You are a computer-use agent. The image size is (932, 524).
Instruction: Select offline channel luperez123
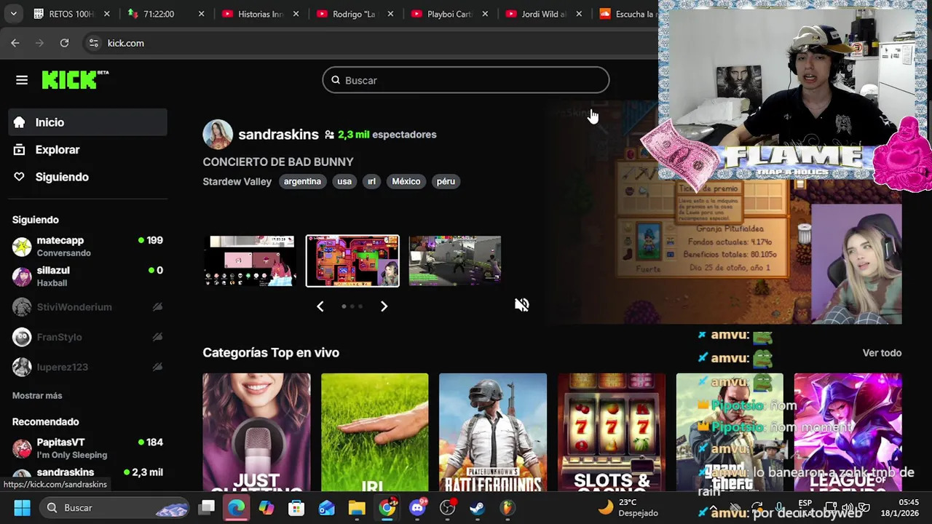88,367
